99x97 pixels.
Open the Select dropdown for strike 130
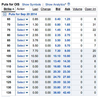pos(23,87)
